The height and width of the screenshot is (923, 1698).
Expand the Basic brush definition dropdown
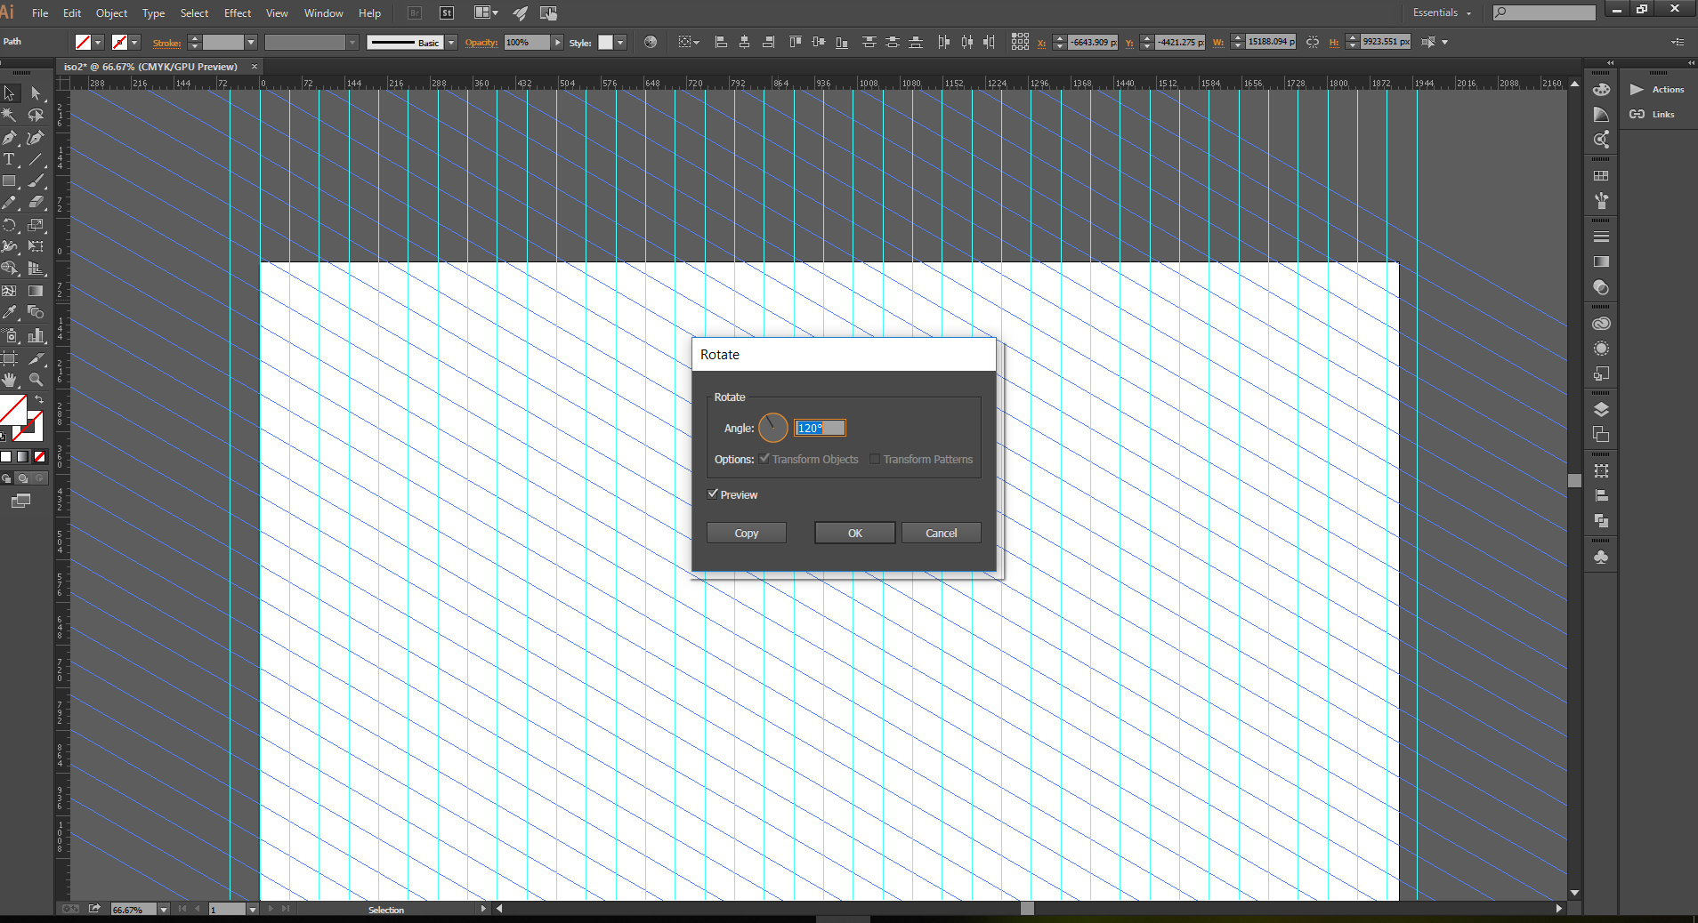click(451, 43)
